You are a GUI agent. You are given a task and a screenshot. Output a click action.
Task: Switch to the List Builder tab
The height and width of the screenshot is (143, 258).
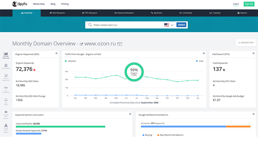tap(186, 13)
